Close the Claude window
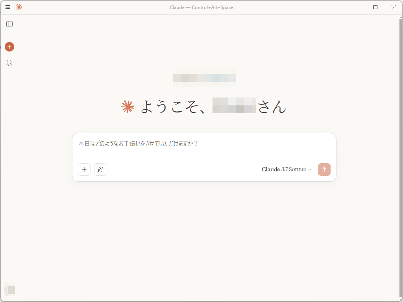 point(394,7)
